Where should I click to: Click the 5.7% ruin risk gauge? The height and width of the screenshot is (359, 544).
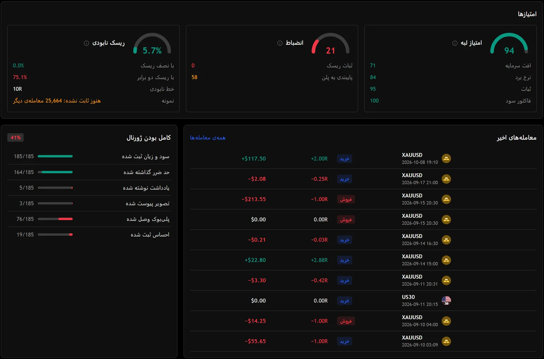(x=152, y=44)
